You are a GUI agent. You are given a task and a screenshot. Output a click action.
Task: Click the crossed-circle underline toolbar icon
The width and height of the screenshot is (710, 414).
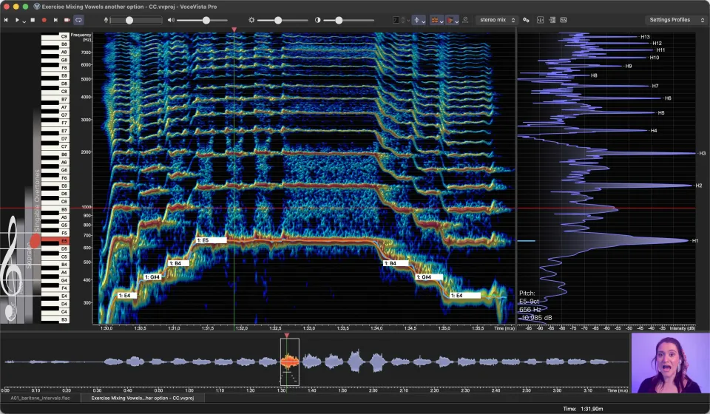click(x=465, y=20)
